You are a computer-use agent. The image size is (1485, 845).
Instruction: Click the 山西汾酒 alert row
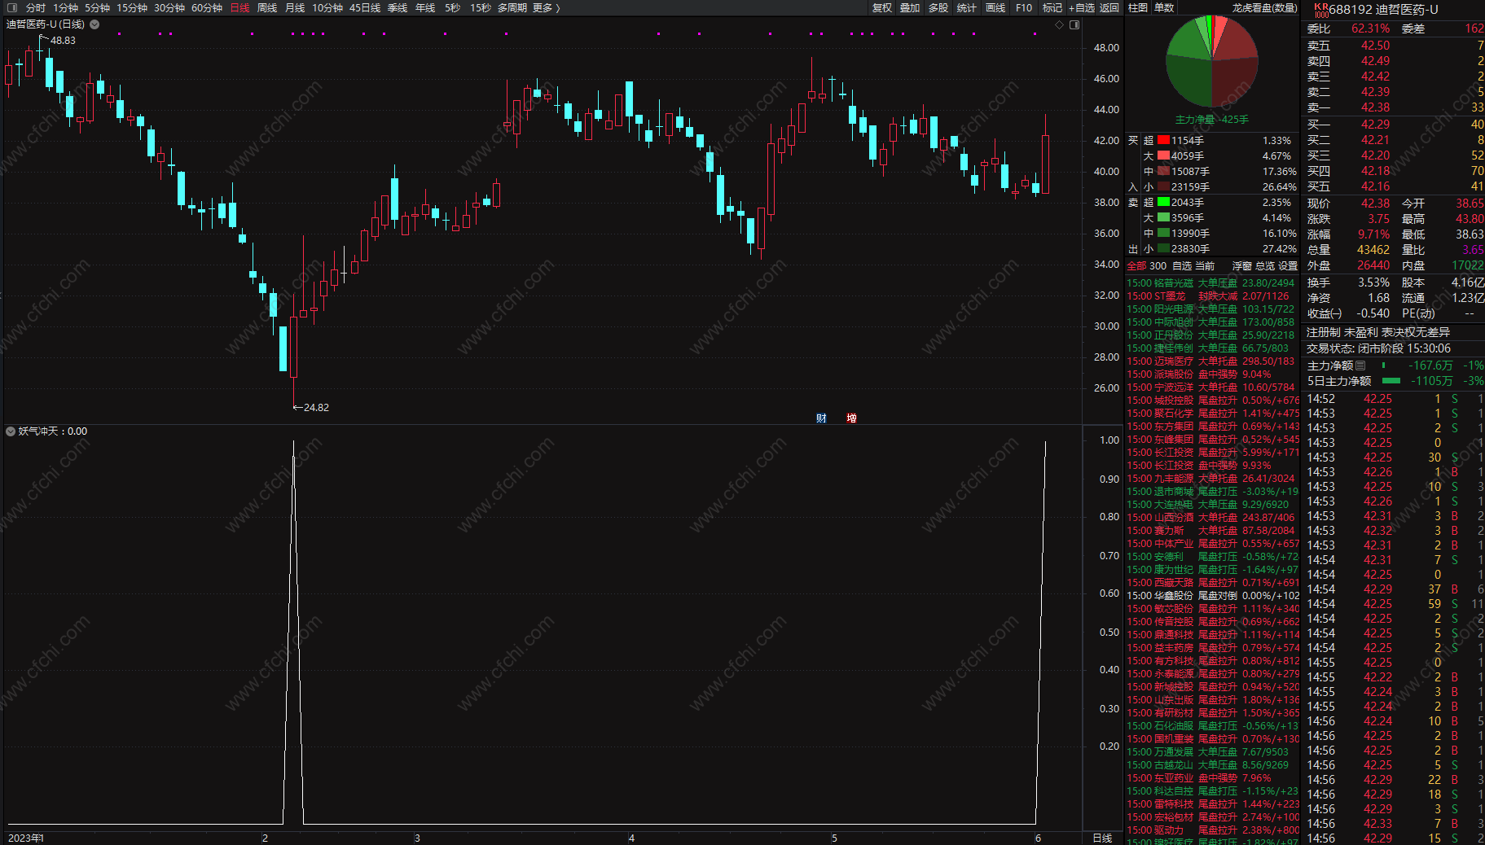1212,518
